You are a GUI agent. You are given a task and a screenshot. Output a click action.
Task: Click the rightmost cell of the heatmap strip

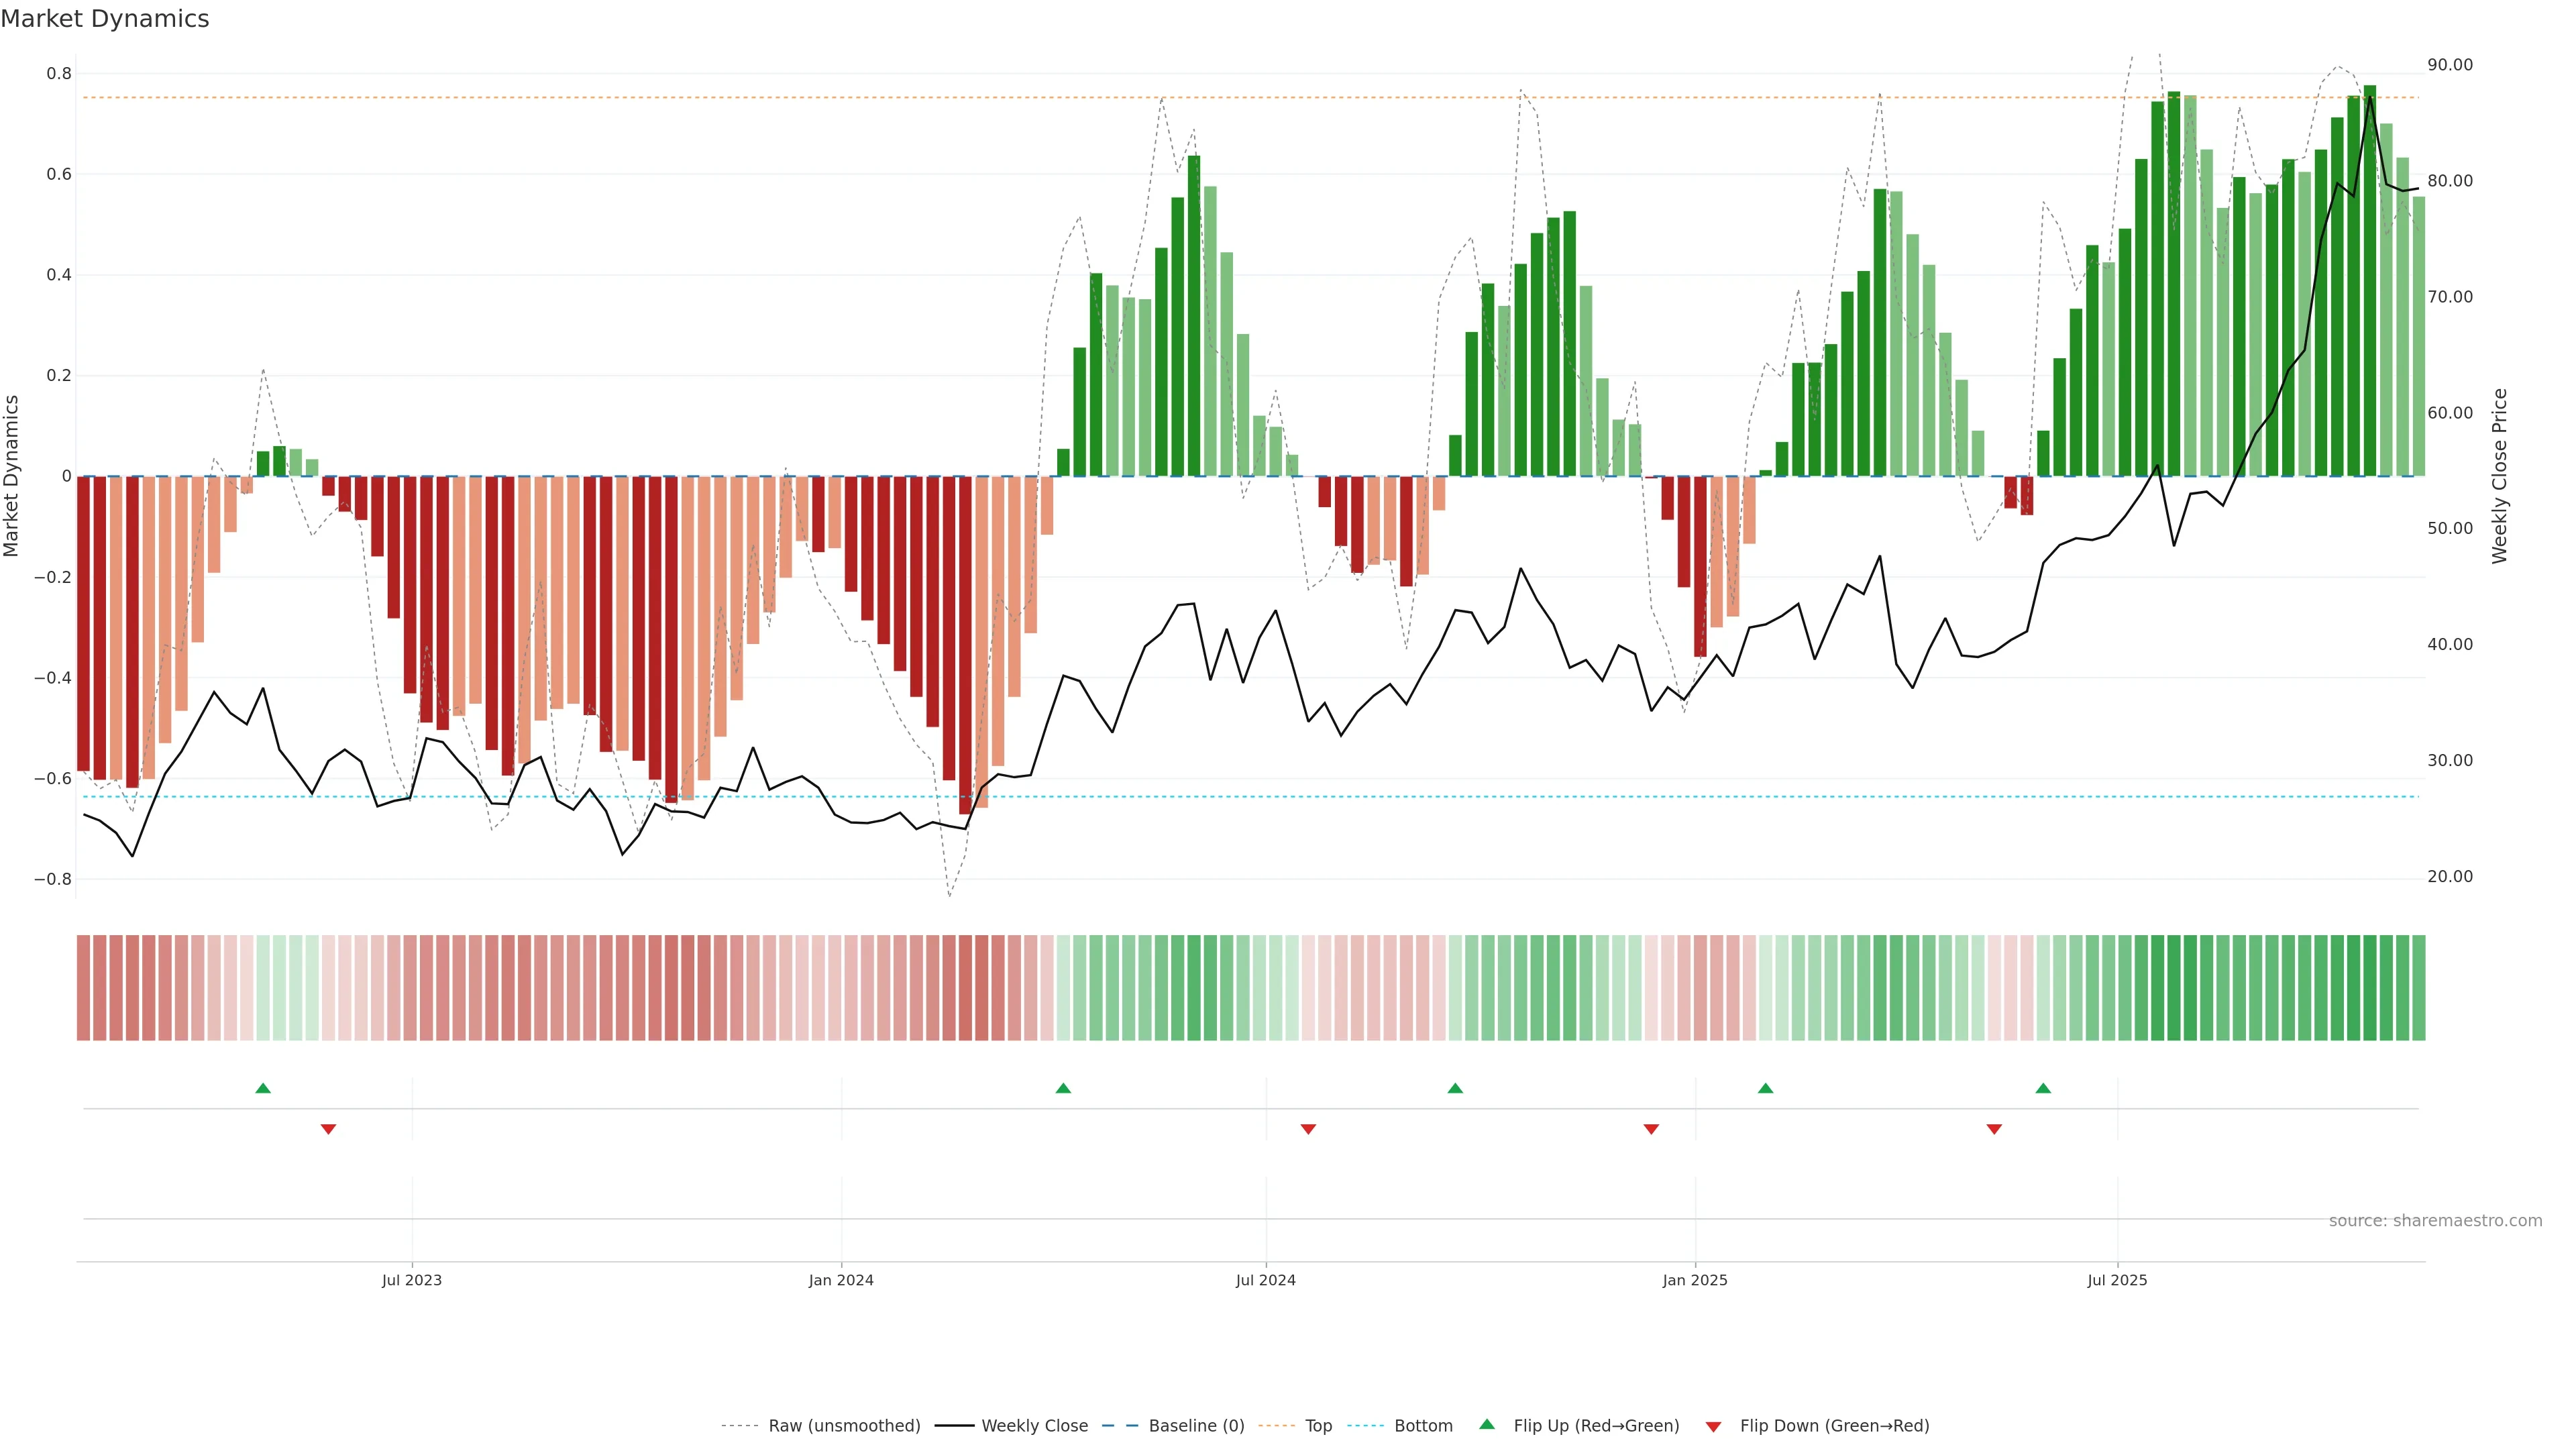tap(2418, 988)
